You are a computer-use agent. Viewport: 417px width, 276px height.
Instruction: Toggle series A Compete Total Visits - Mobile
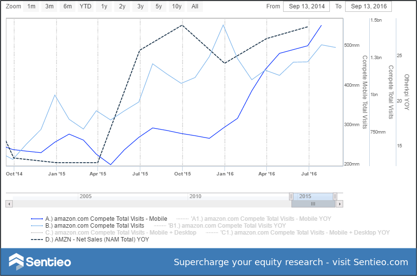pyautogui.click(x=99, y=219)
